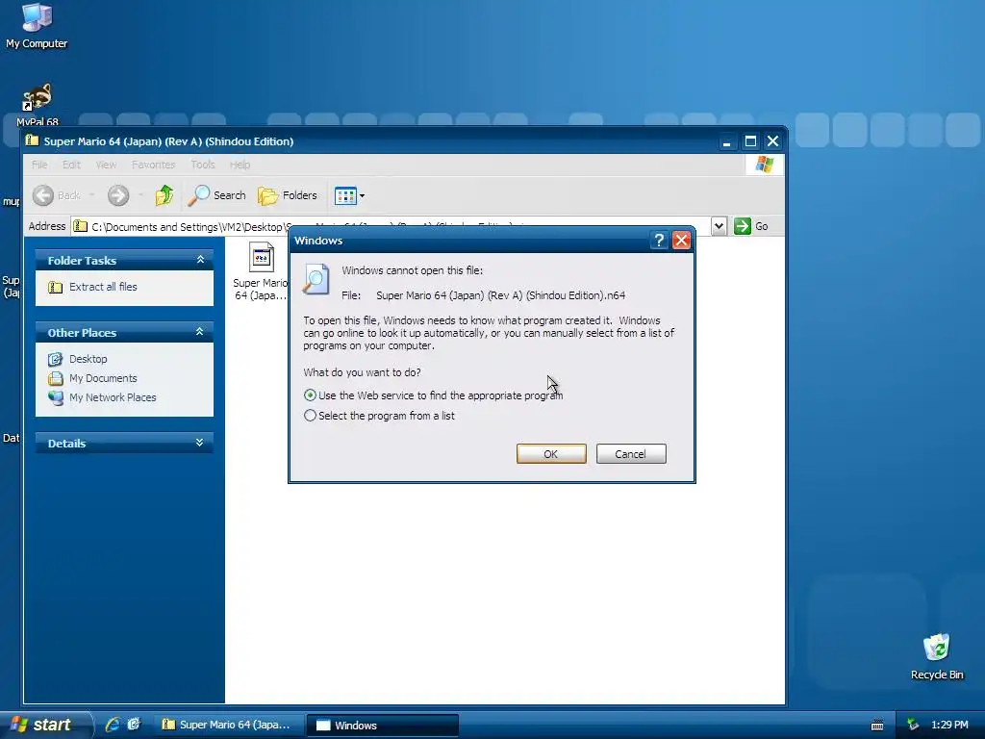Switch to Super Mario 64 taskbar button
The height and width of the screenshot is (739, 985).
pos(229,726)
